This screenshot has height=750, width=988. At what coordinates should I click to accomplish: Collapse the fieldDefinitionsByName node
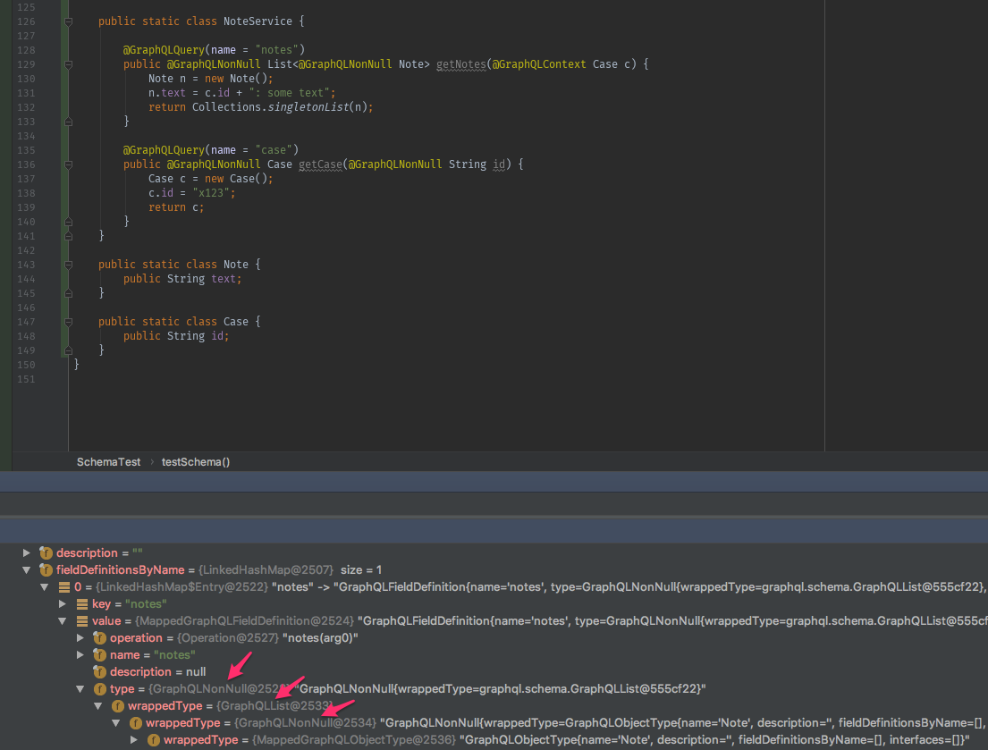click(27, 570)
